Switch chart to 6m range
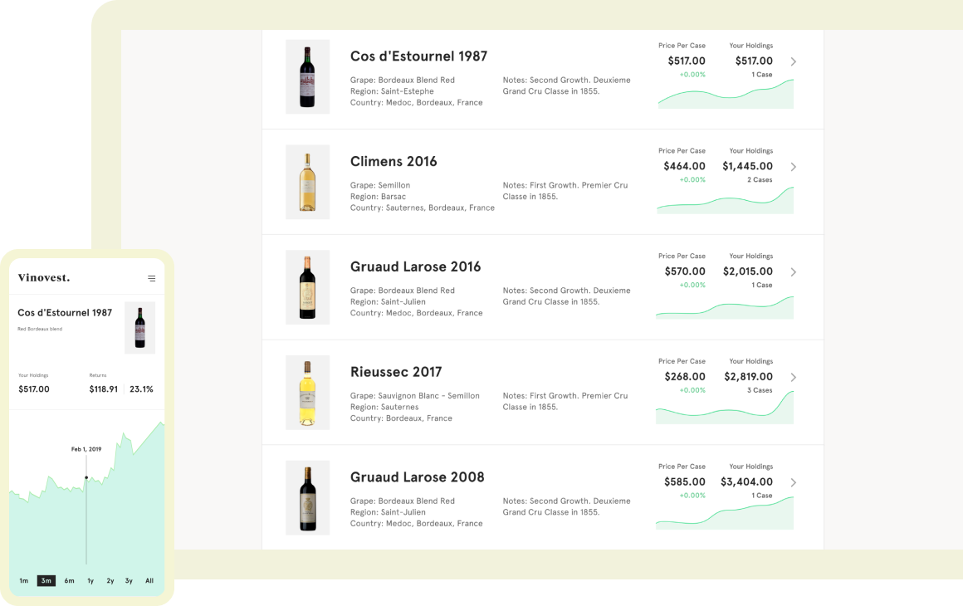Viewport: 963px width, 606px height. 69,581
